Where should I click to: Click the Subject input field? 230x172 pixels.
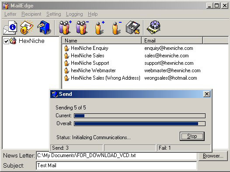(x=116, y=165)
